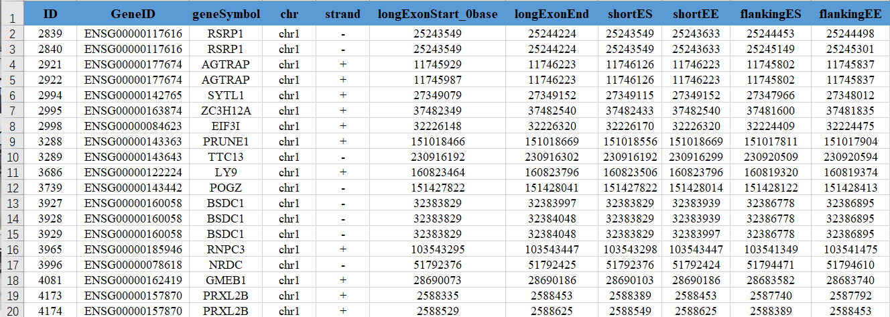Image resolution: width=890 pixels, height=317 pixels.
Task: Select shortES cell 160823506
Action: [x=629, y=172]
